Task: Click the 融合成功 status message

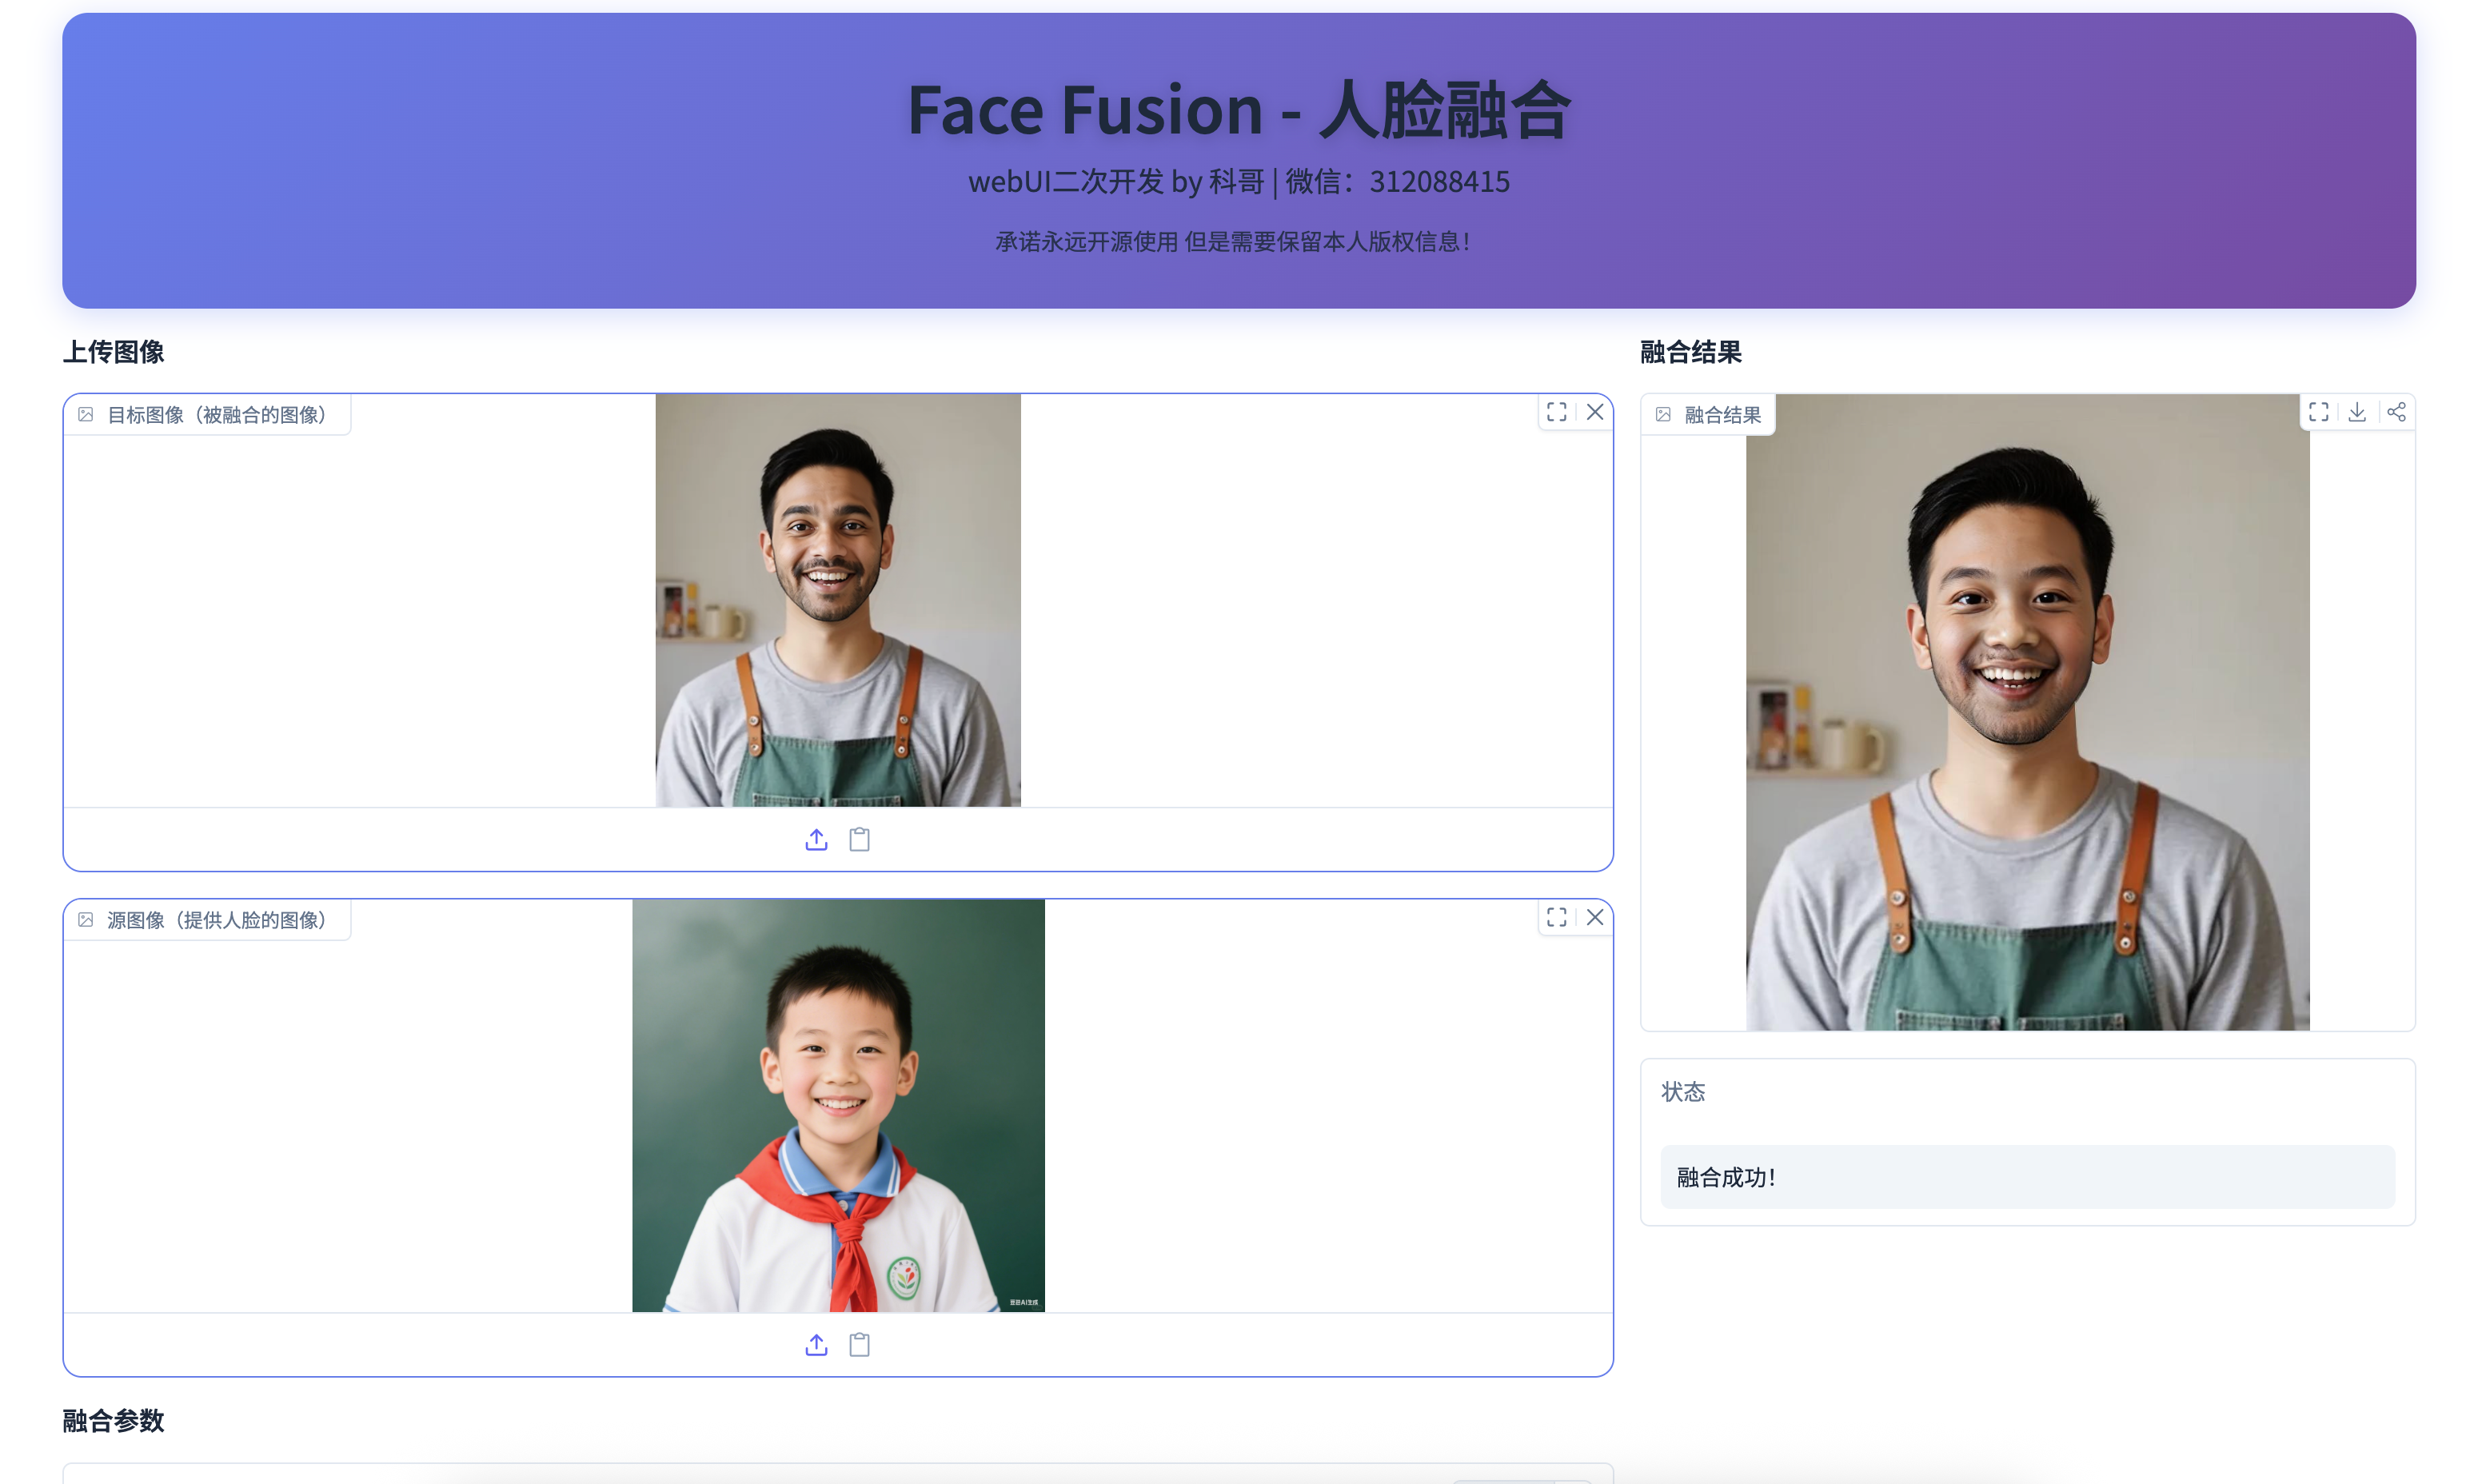Action: coord(1727,1177)
